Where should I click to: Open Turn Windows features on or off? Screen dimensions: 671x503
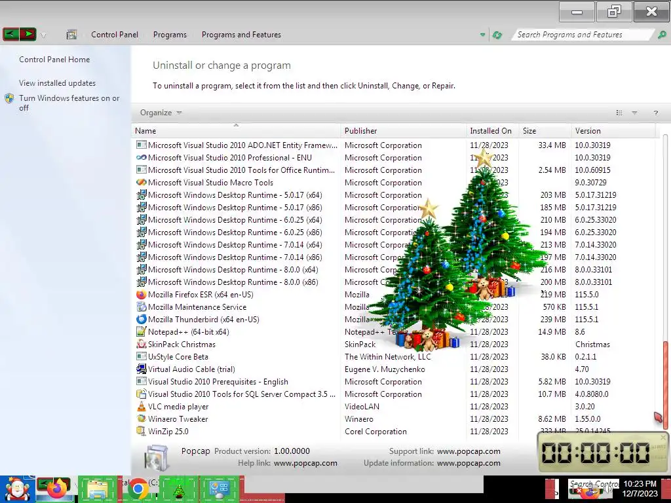click(x=69, y=103)
